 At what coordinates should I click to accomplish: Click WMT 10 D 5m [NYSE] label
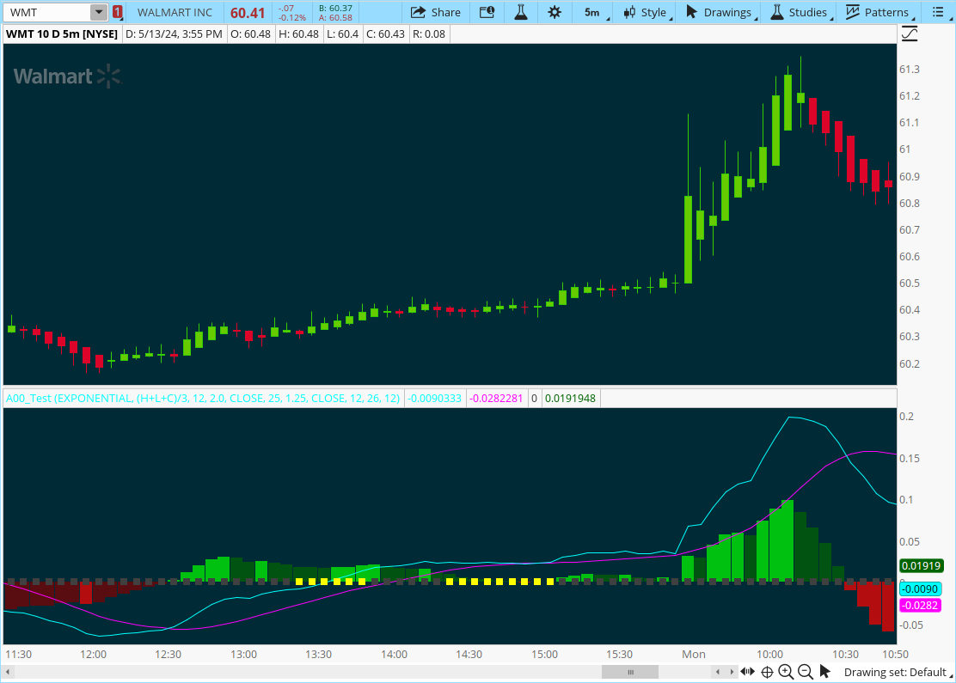62,34
